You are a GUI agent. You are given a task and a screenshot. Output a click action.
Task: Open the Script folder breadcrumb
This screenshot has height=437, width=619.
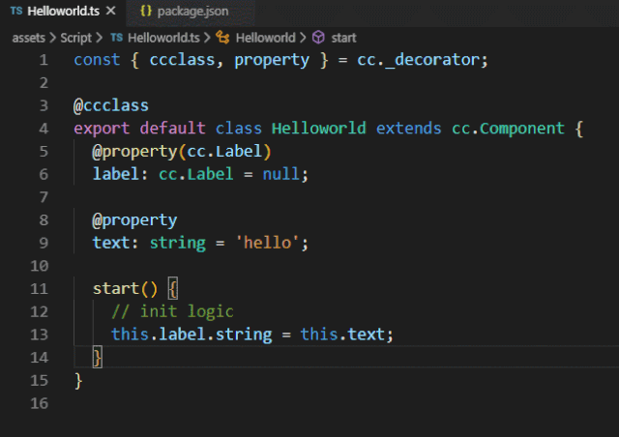coord(75,38)
